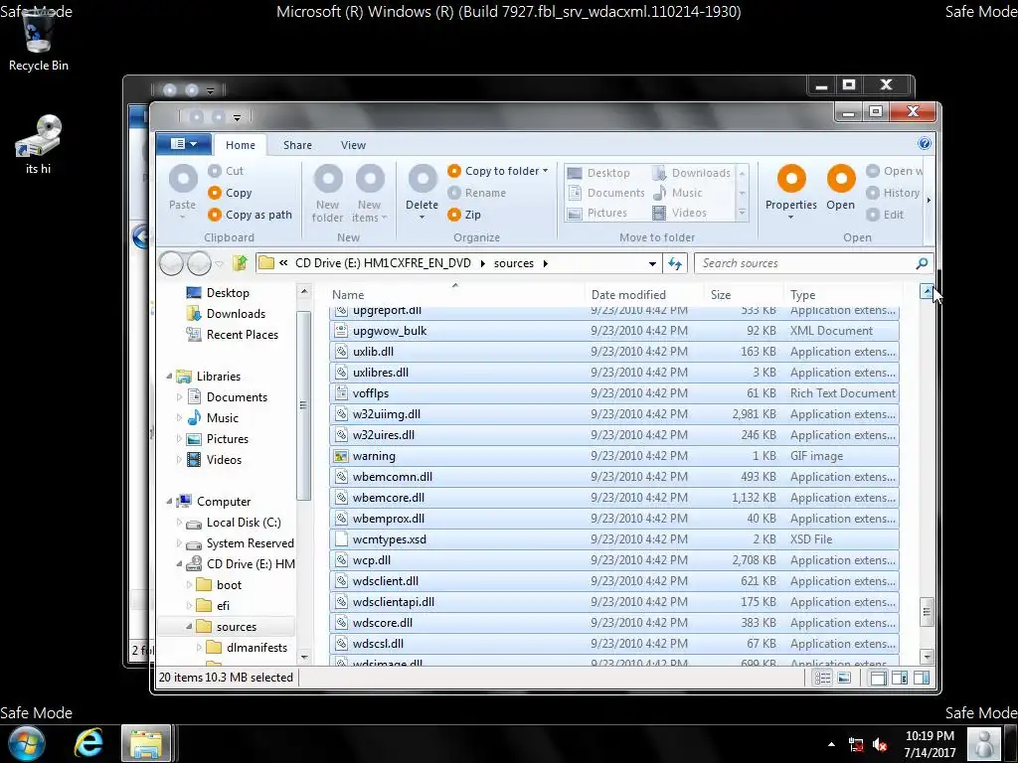Select the dlmanifests folder in the tree
Viewport: 1018px width, 763px height.
(247, 648)
